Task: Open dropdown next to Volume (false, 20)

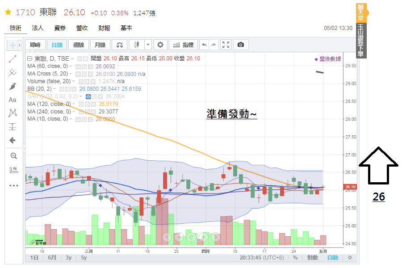Action: (x=74, y=81)
